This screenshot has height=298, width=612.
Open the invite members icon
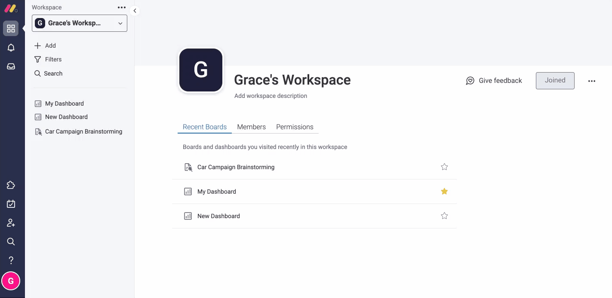pos(11,223)
